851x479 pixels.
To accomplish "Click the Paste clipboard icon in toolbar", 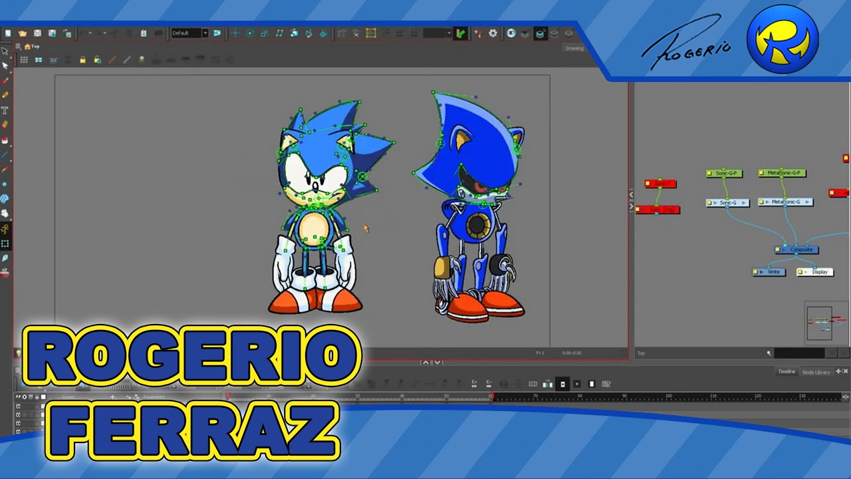I will (144, 33).
